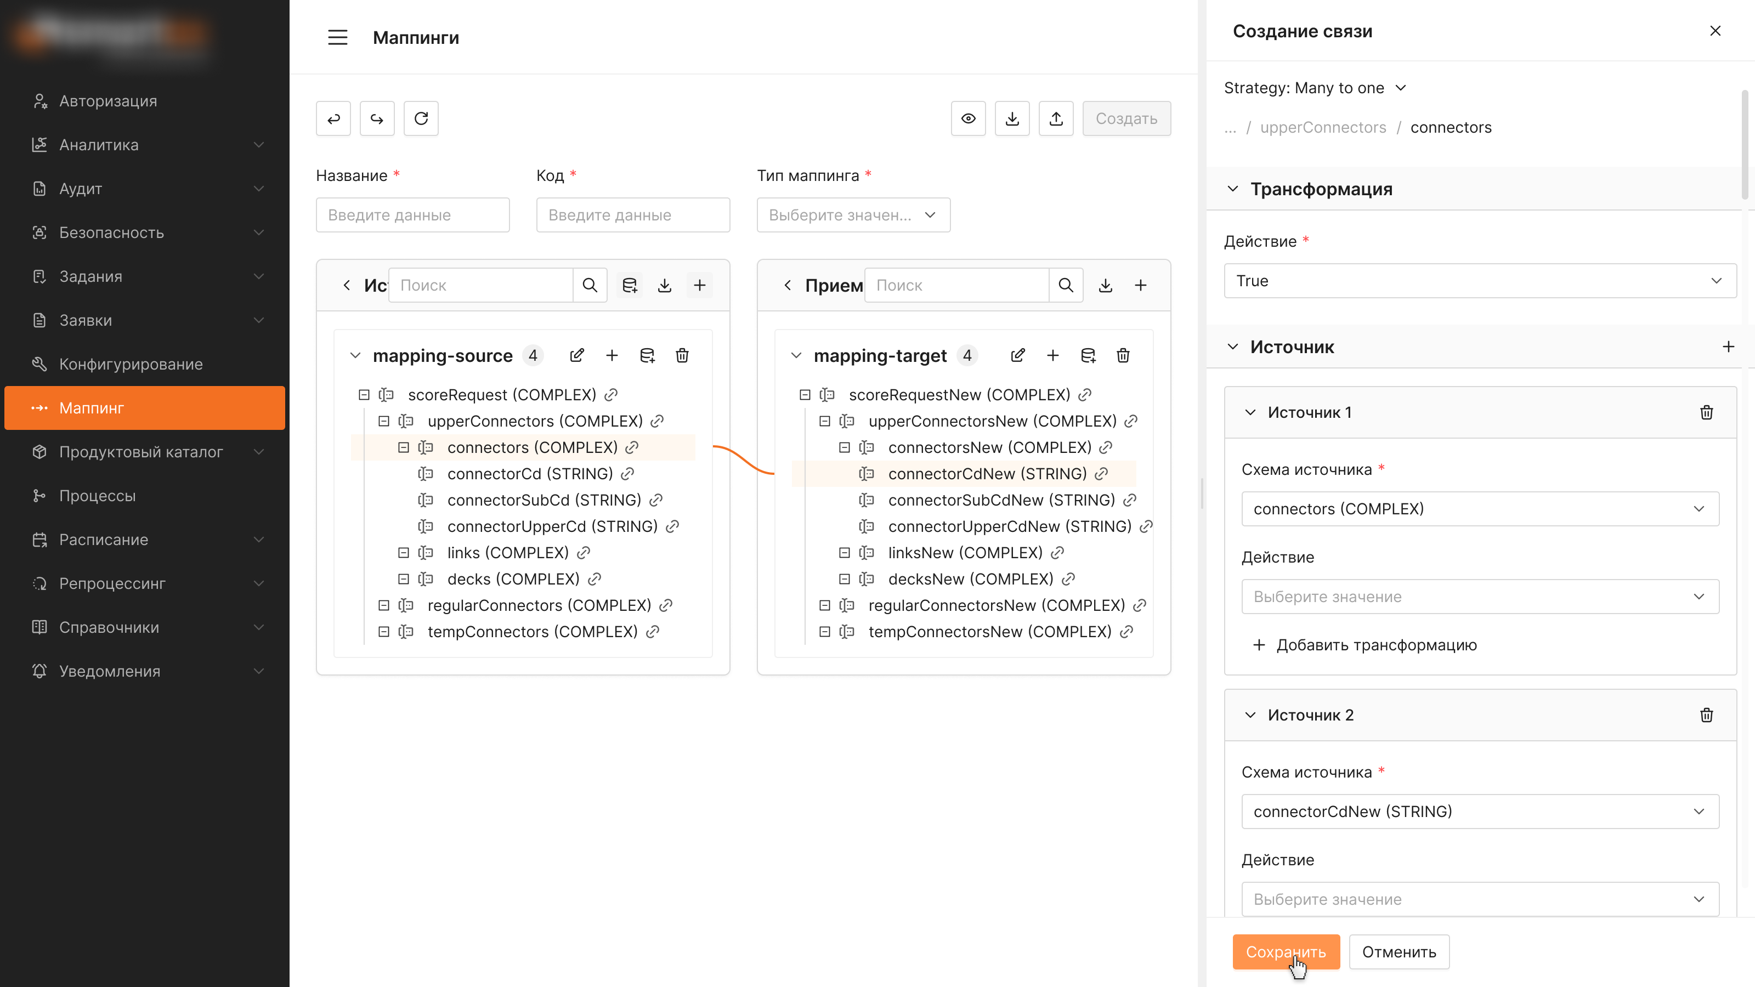Collapse the connectors (COMPLEX) tree node

click(403, 447)
